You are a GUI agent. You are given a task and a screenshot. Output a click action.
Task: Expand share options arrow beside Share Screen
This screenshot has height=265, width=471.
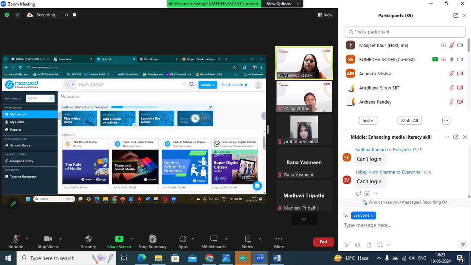[132, 238]
